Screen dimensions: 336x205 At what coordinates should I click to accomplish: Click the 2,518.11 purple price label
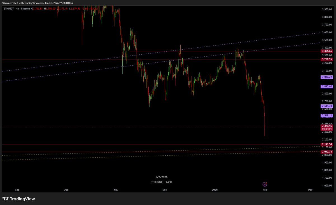327,116
